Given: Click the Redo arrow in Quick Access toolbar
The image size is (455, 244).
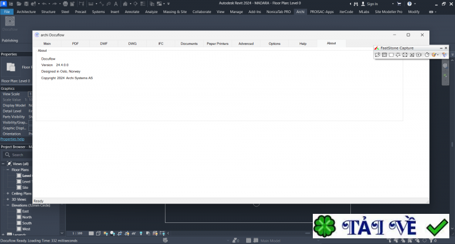Looking at the screenshot, I should pos(55,4).
